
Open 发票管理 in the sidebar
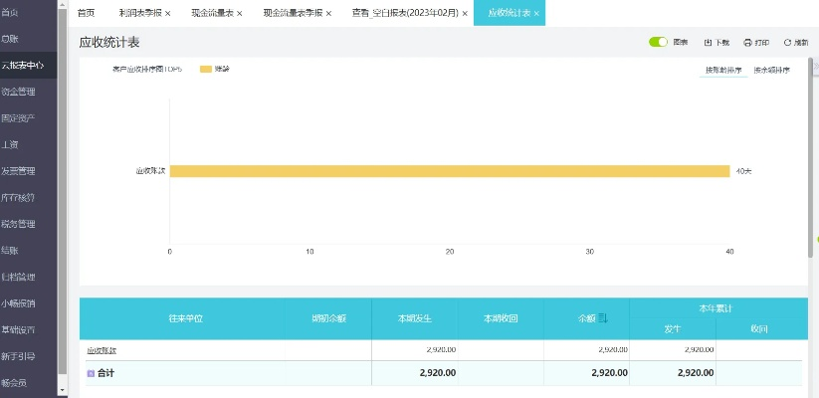[18, 171]
